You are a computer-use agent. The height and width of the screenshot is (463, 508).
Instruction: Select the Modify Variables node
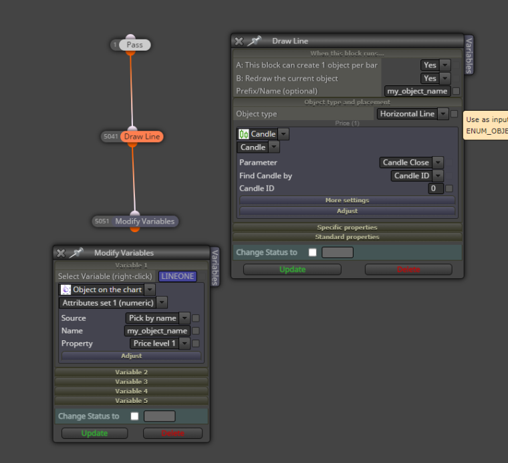[x=144, y=221]
